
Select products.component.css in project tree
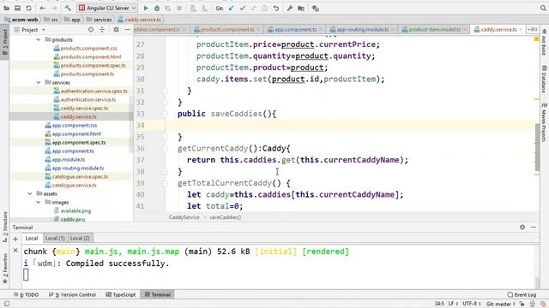pyautogui.click(x=88, y=48)
